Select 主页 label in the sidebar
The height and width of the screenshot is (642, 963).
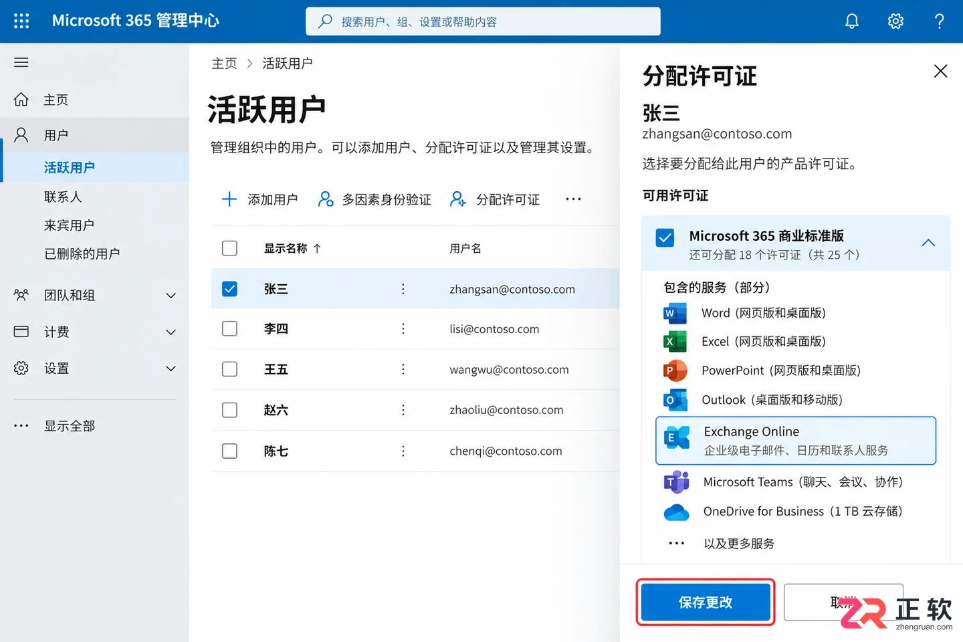pyautogui.click(x=56, y=100)
